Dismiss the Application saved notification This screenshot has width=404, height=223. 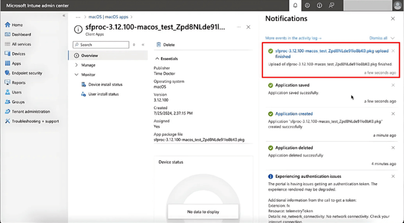click(x=393, y=85)
